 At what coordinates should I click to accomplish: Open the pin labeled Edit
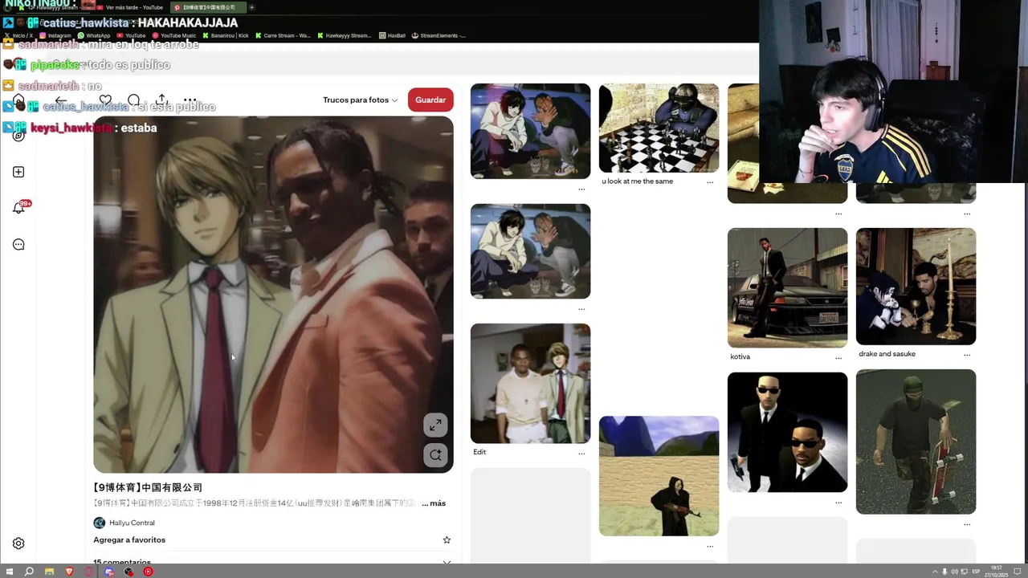pos(530,384)
